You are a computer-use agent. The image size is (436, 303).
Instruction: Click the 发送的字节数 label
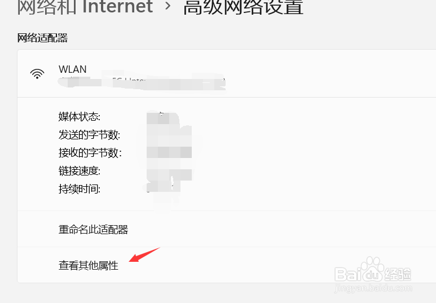[x=89, y=135]
